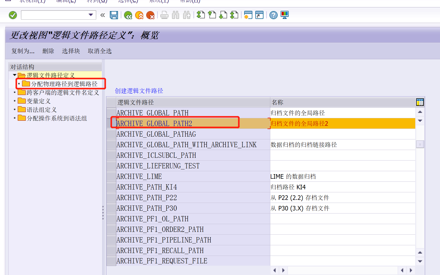Click the 数据归档的归档链接路径 name cell

click(343, 145)
